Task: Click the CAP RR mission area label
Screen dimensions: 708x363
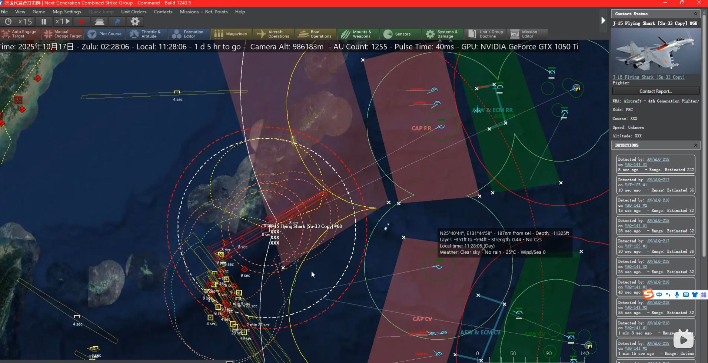Action: coord(421,128)
